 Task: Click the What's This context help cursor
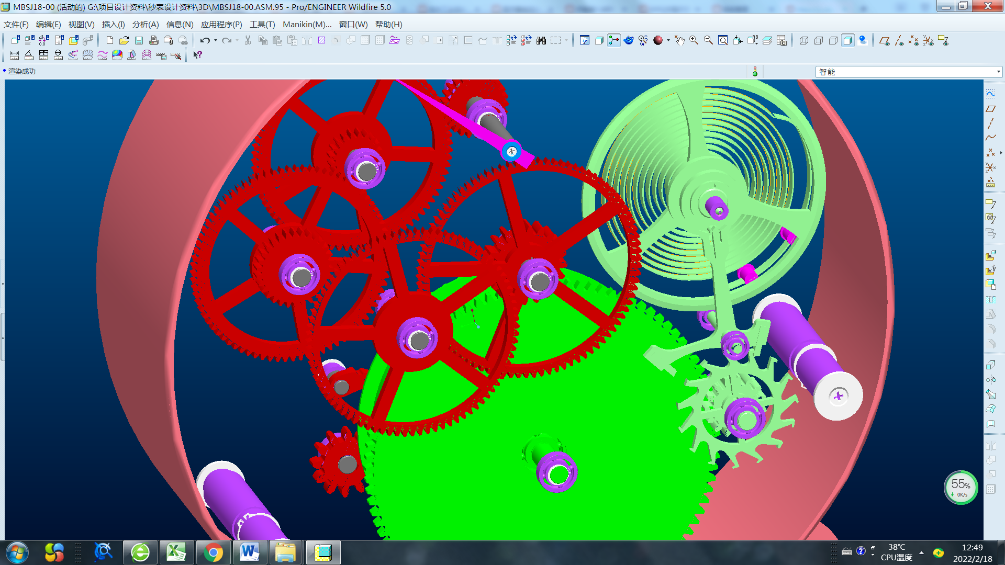click(x=197, y=55)
